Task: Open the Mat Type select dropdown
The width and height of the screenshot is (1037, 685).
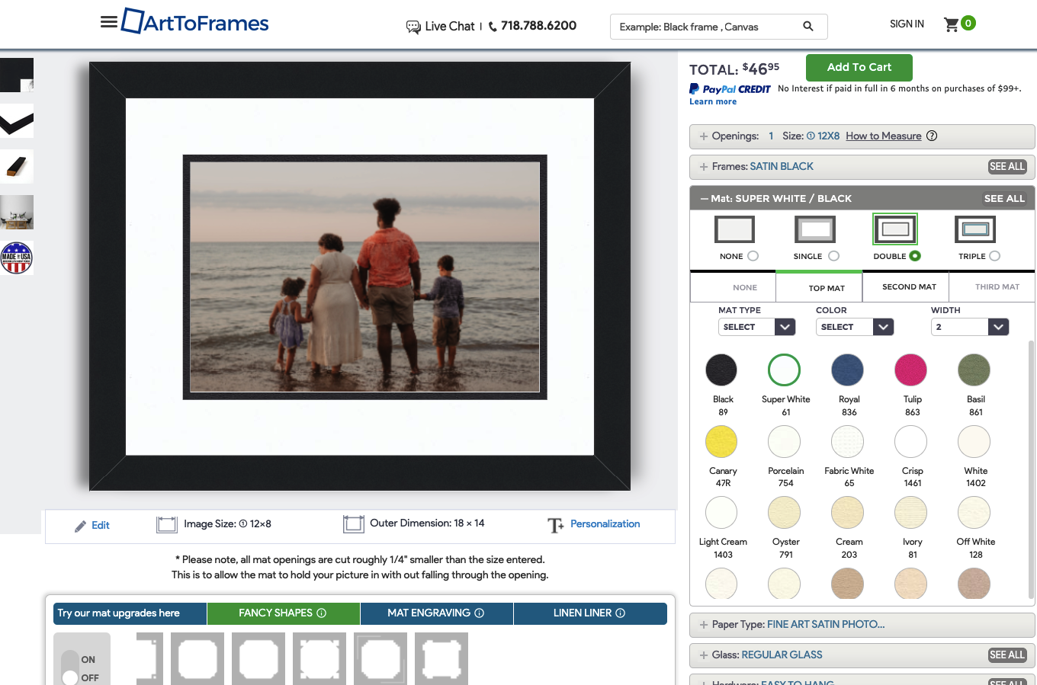Action: [x=756, y=327]
